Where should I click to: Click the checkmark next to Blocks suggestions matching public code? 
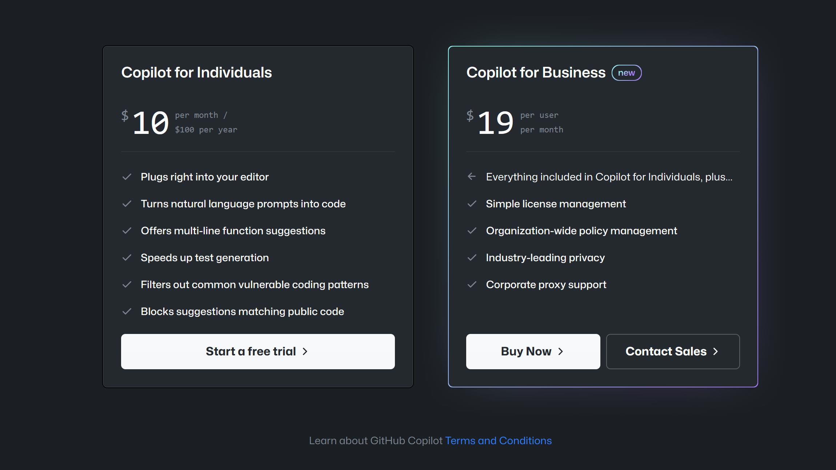coord(127,311)
